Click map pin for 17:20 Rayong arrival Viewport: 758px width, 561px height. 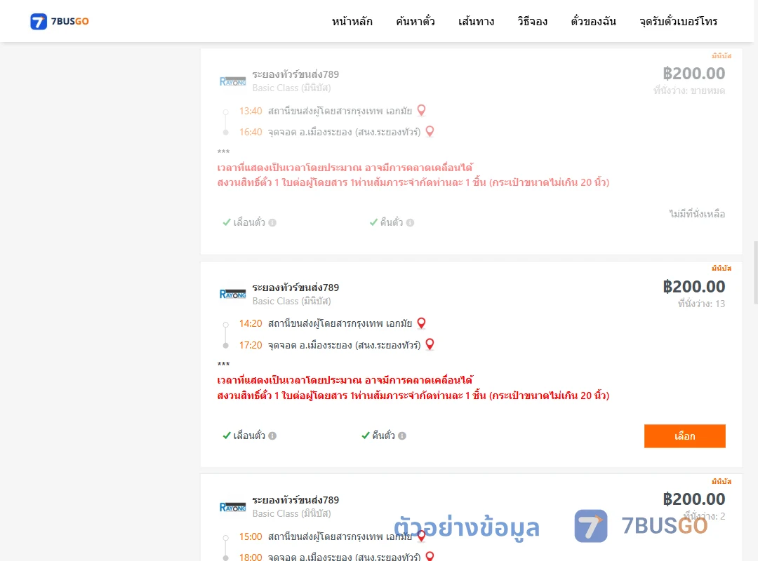pyautogui.click(x=430, y=344)
